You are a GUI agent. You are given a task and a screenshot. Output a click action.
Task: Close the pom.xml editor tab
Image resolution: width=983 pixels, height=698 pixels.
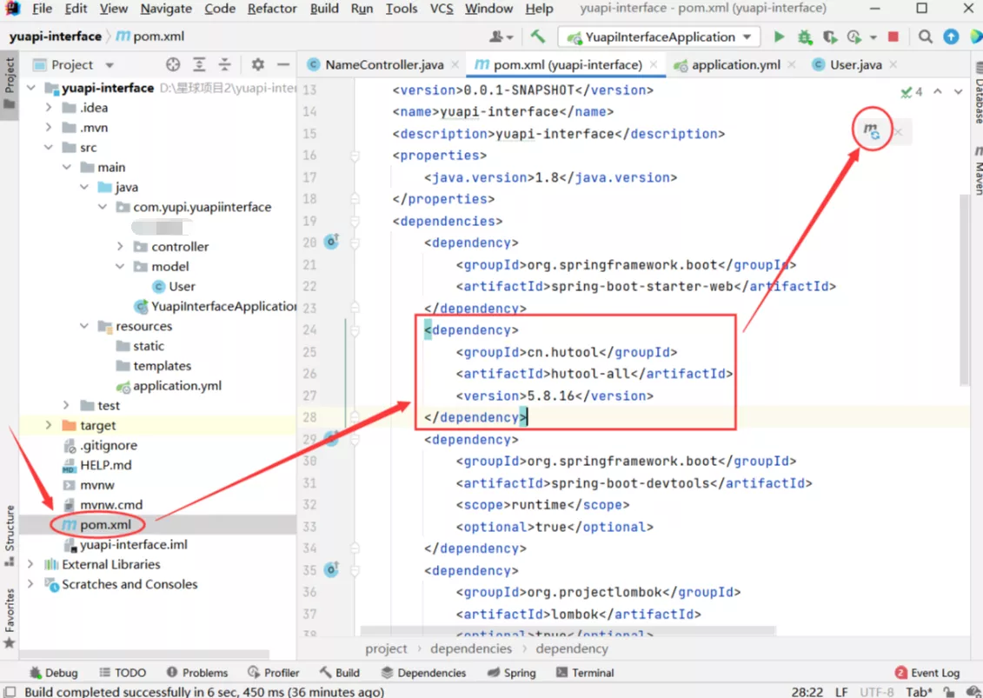[x=654, y=64]
